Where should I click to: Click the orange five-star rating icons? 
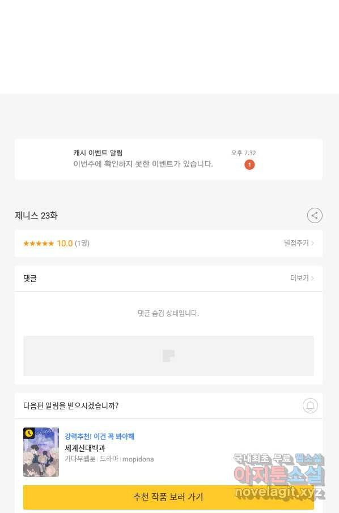point(39,243)
